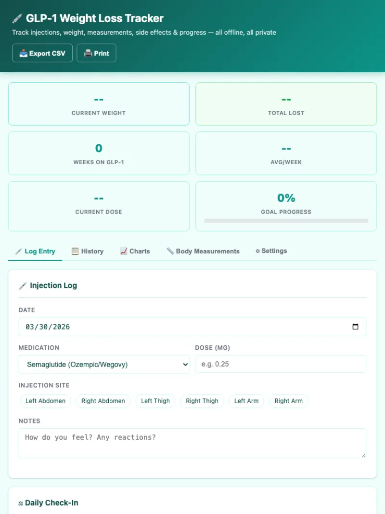Pick the Left Arm injection site chip
This screenshot has height=514, width=385.
tap(246, 401)
